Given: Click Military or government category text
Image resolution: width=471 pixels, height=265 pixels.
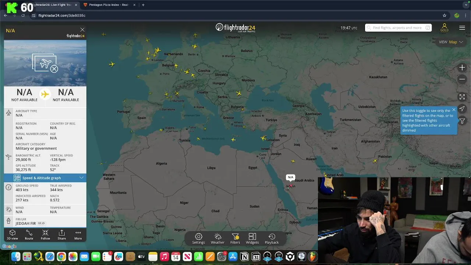Looking at the screenshot, I should 36,148.
